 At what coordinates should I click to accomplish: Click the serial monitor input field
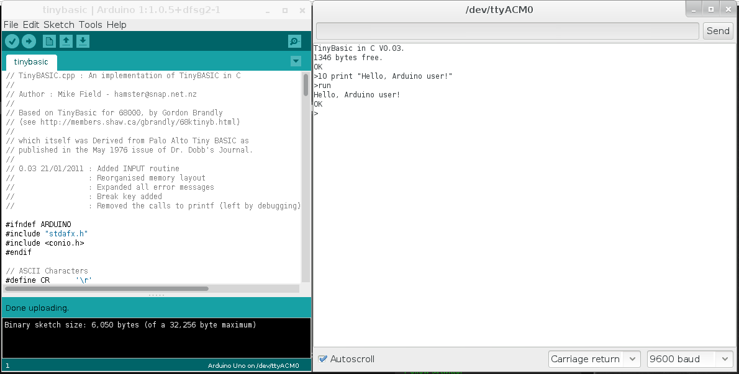click(507, 31)
